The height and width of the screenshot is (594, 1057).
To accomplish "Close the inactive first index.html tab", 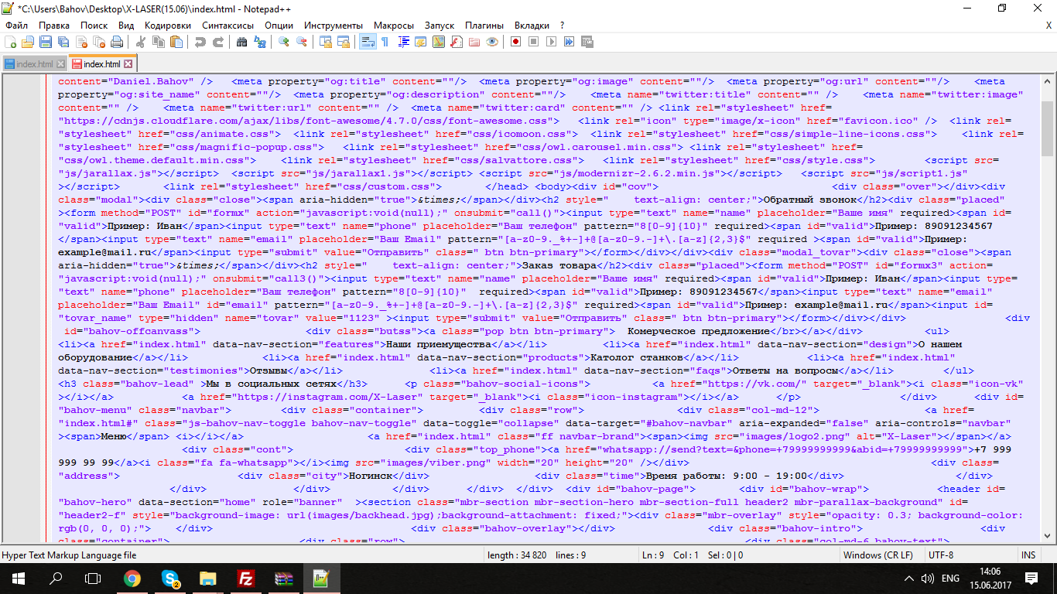I will point(60,64).
